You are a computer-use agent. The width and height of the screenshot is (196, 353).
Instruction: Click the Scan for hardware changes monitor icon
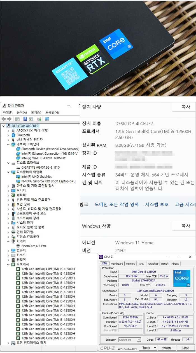coord(47,119)
